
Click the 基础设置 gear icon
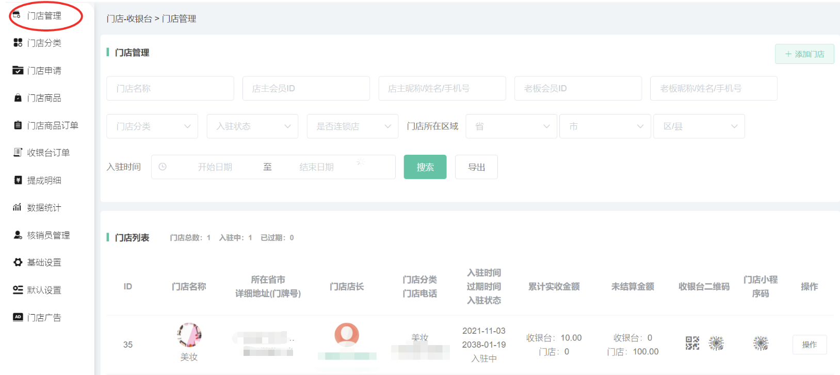click(18, 263)
